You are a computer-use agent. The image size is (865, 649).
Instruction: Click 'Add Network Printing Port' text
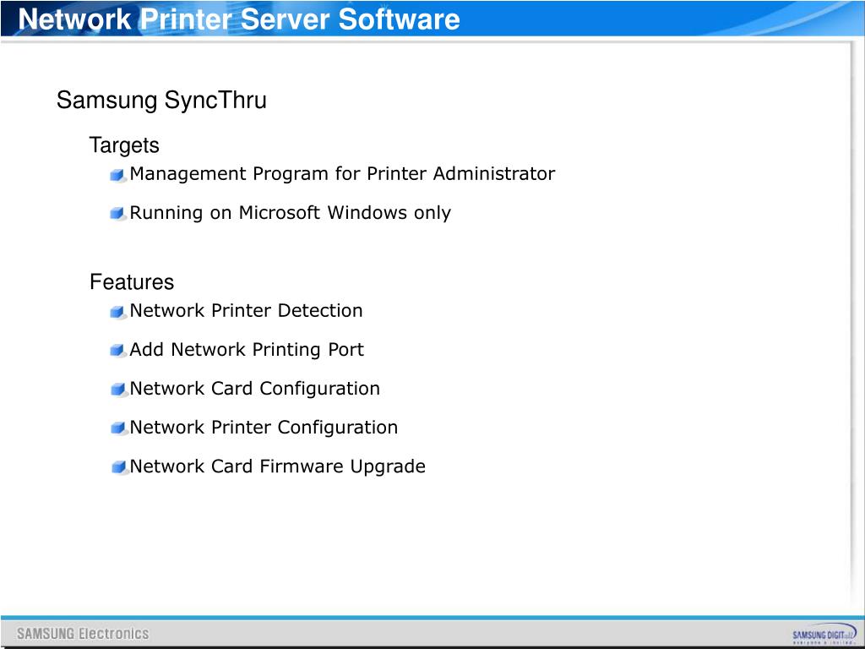pos(247,350)
